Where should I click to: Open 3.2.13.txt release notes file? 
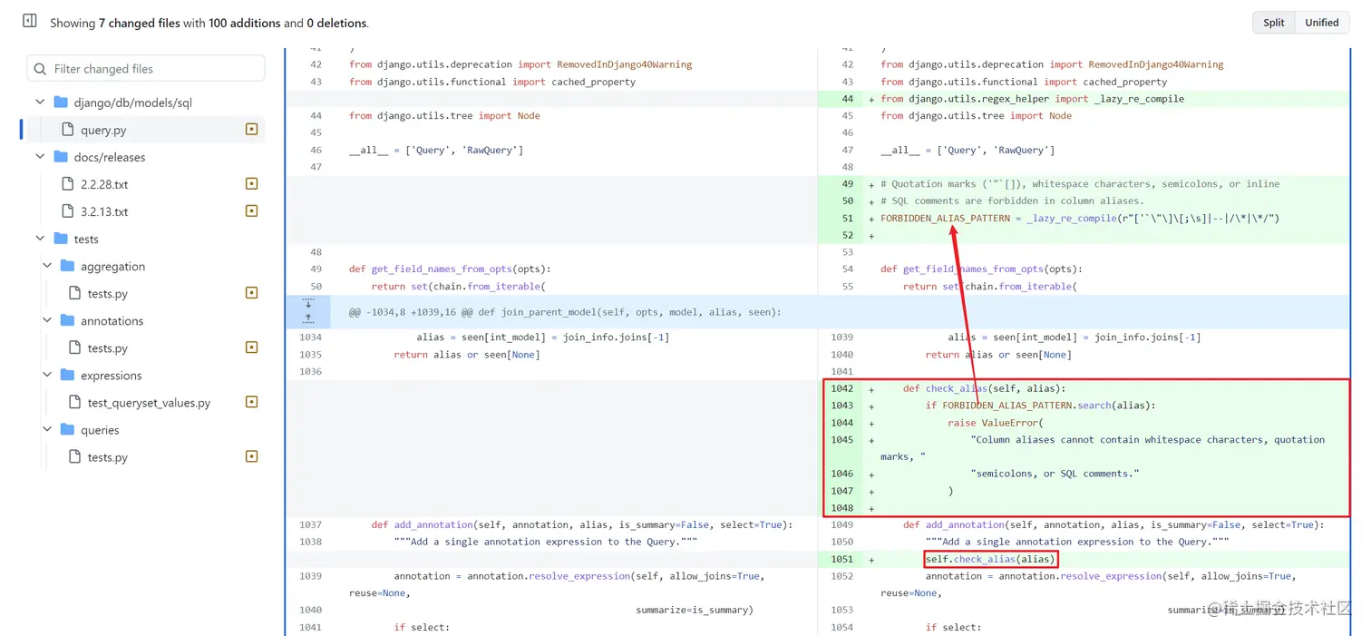tap(104, 211)
